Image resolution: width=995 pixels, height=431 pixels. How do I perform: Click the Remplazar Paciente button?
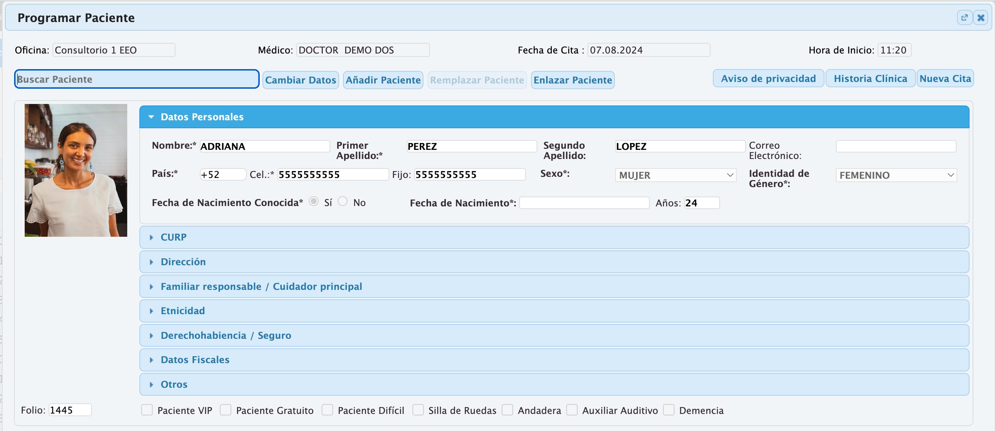pos(477,80)
